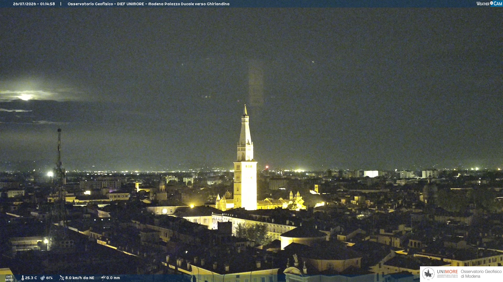
Task: Select the timestamp 26/07/2026 - 01:14:58
Action: click(x=34, y=4)
